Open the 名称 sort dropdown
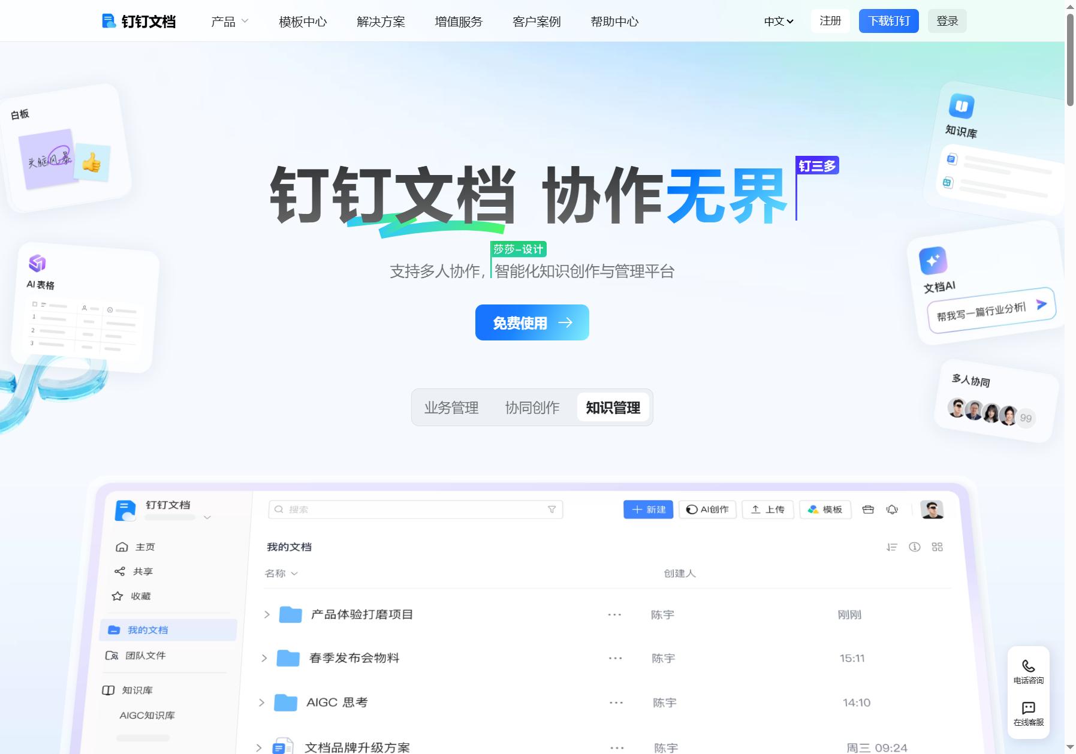The image size is (1076, 754). point(281,574)
